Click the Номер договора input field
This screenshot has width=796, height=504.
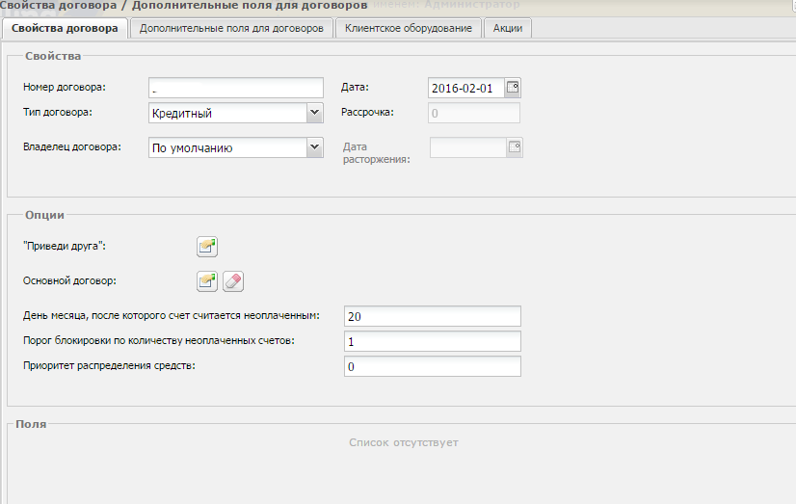click(x=236, y=88)
